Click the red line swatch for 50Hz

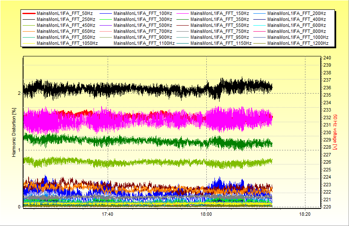(28, 14)
